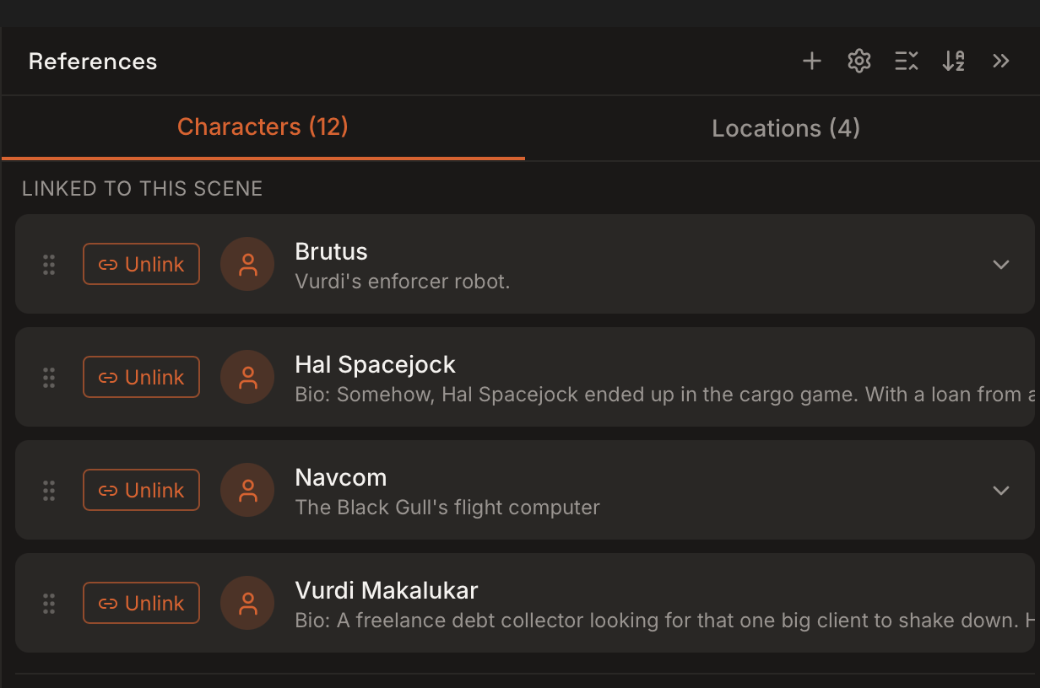Unlink Brutus from this scene
The image size is (1040, 688).
point(141,264)
